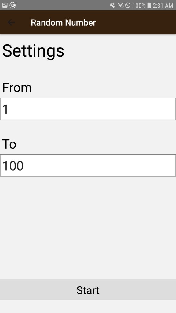Click the Random Number title text

63,22
